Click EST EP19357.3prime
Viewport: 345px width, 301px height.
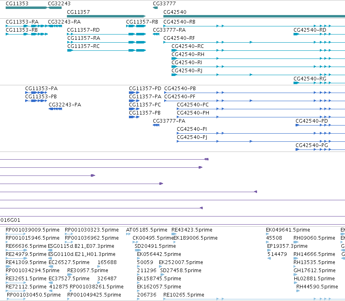pyautogui.click(x=287, y=246)
